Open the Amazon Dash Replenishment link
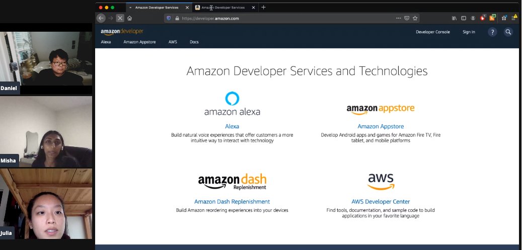 pos(232,201)
